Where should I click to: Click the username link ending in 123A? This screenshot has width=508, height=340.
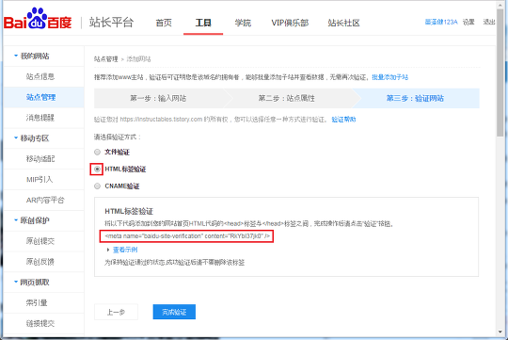click(441, 22)
